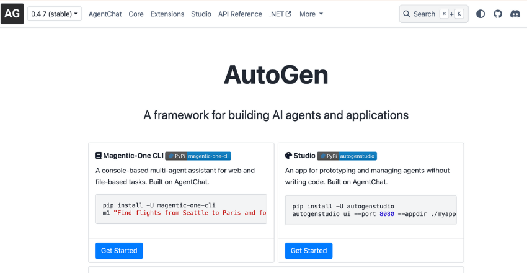Screen dimensions: 527x273
Task: Navigate to Studio in top nav
Action: (201, 14)
